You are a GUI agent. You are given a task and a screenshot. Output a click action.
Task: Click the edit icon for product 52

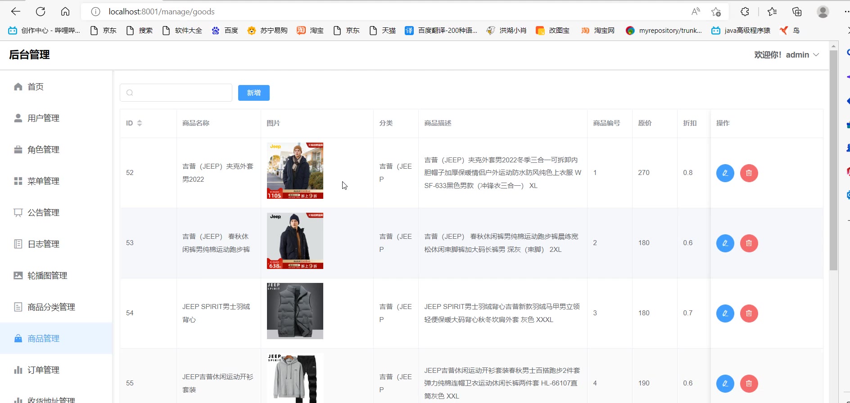coord(725,173)
